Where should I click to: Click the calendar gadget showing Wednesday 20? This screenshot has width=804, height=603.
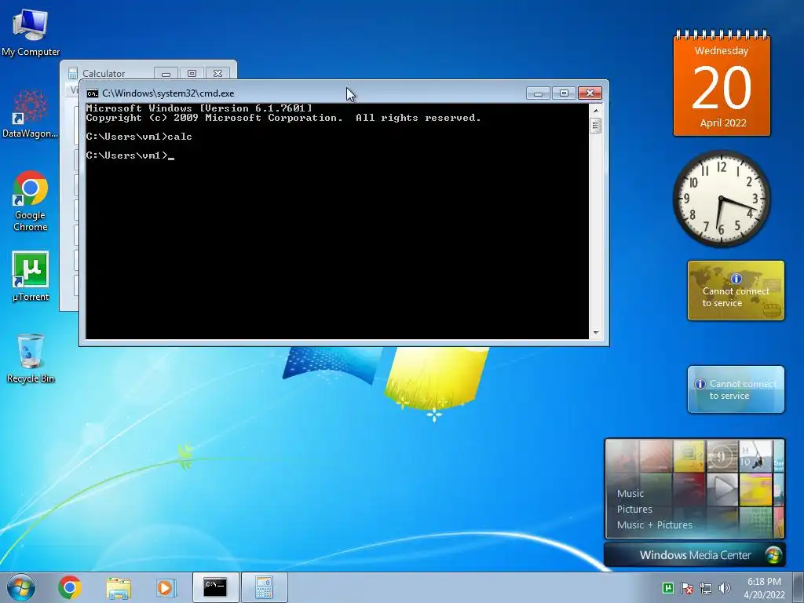[x=722, y=83]
